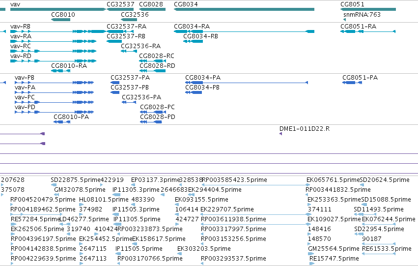The image size is (418, 266).
Task: Select the CG32536 gene arrow
Action: 129,20
